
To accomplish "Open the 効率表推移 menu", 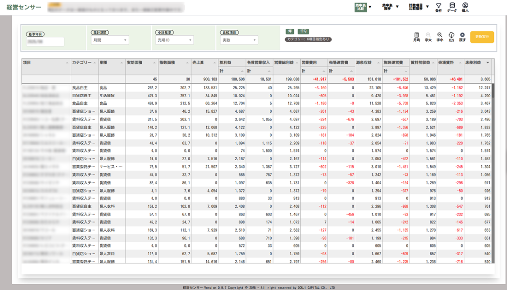I will click(390, 7).
